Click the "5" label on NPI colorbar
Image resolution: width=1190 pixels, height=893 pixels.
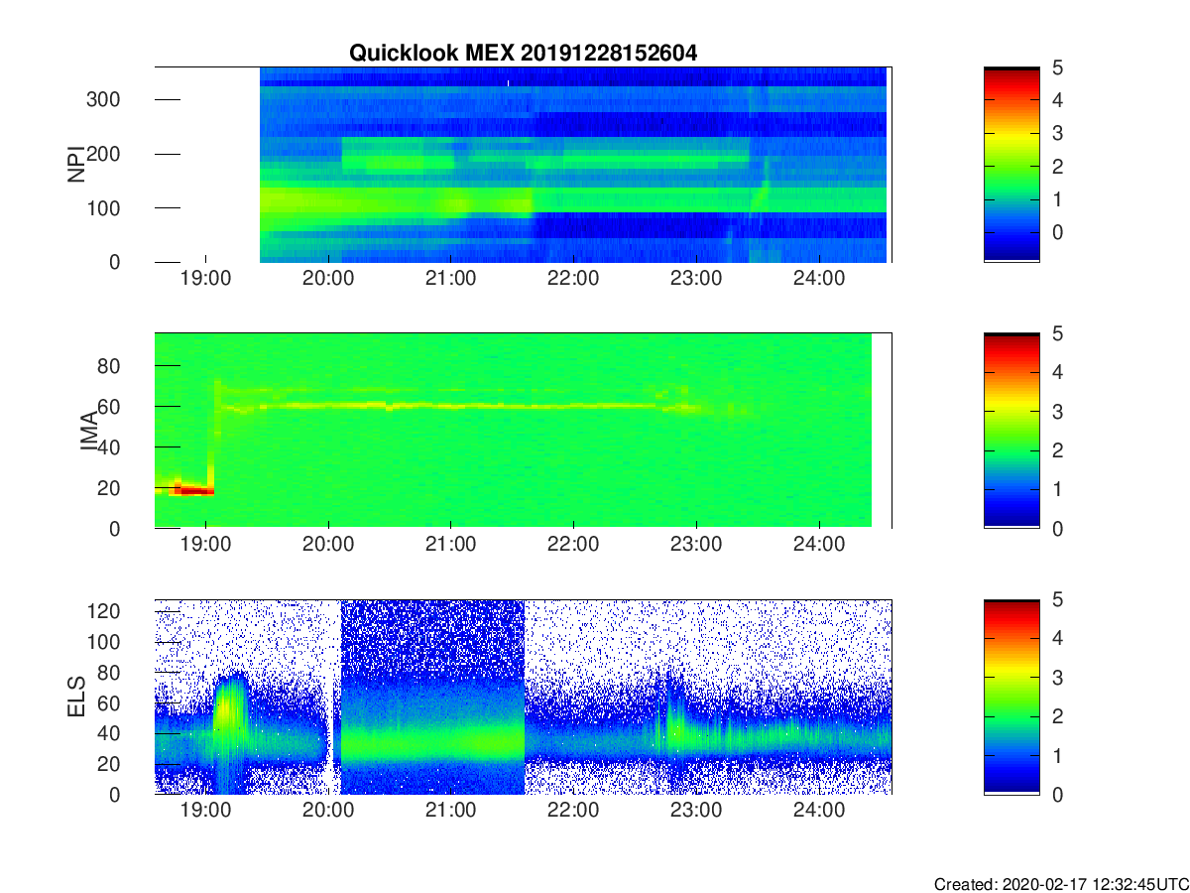(x=1057, y=67)
